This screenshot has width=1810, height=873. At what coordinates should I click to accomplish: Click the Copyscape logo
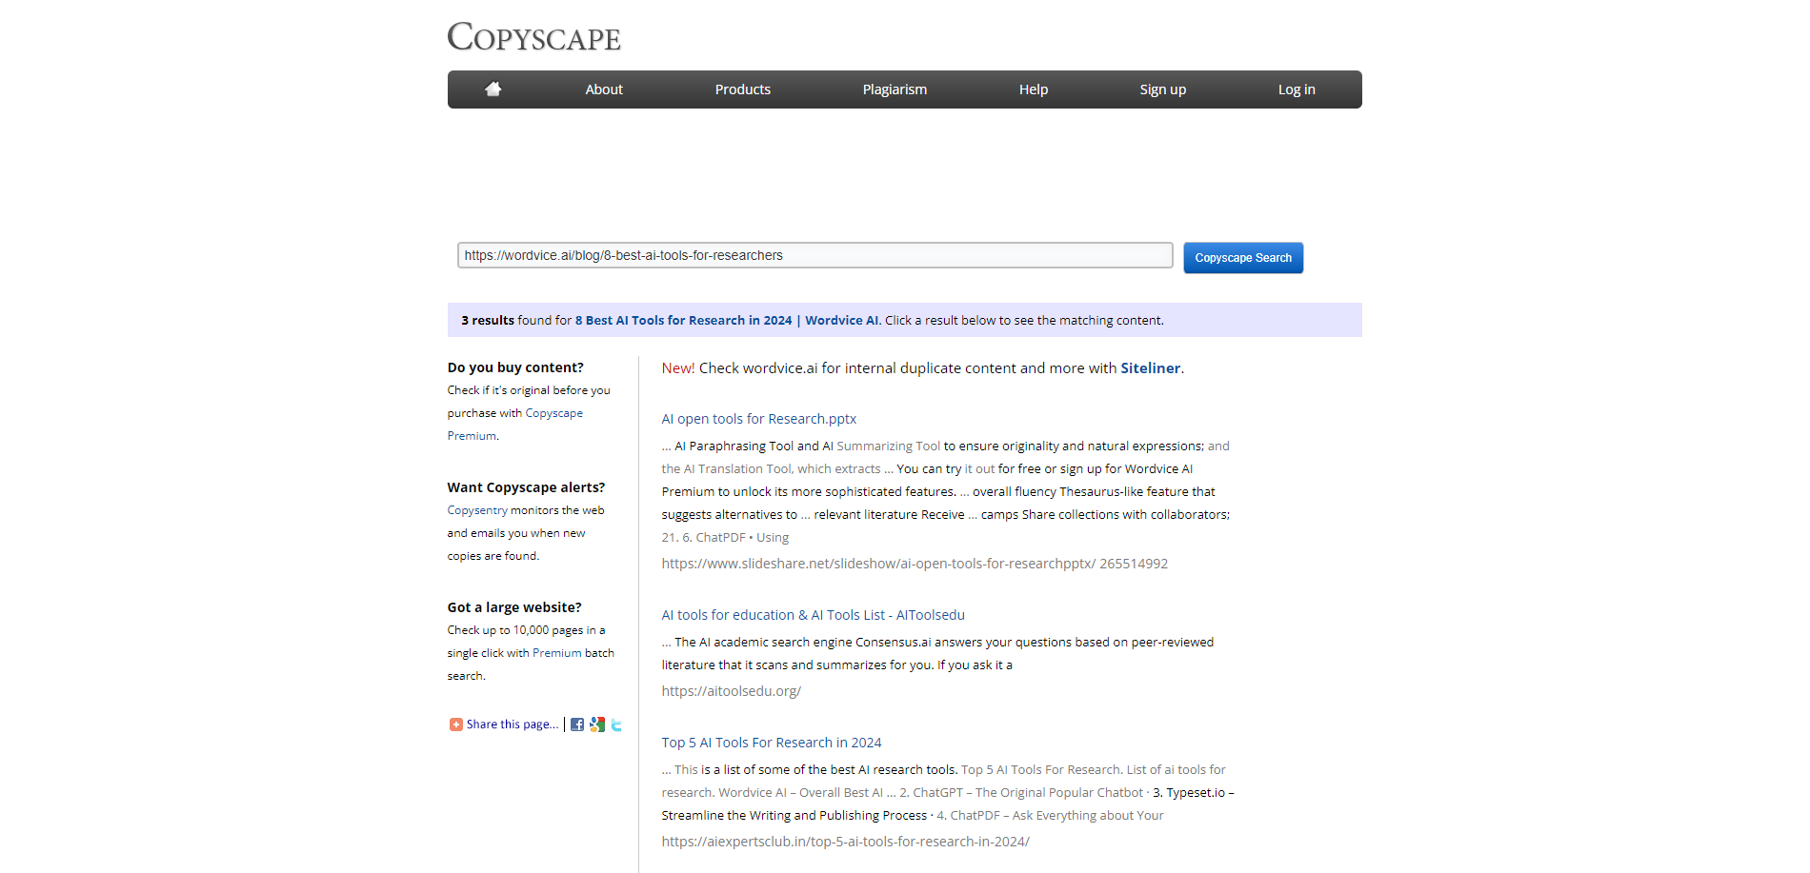click(x=533, y=36)
